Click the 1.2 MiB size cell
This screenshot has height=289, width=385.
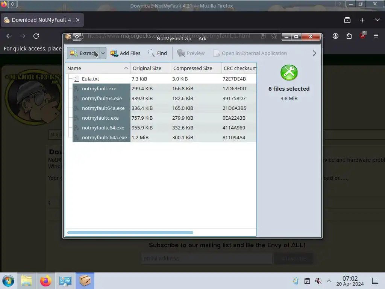point(140,138)
